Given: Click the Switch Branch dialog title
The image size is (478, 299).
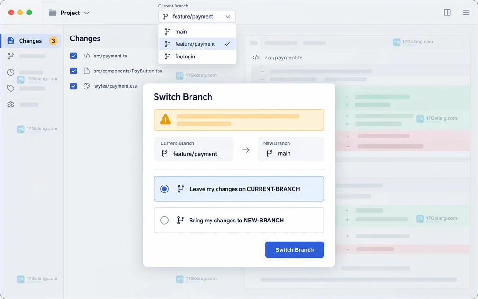Looking at the screenshot, I should (183, 97).
